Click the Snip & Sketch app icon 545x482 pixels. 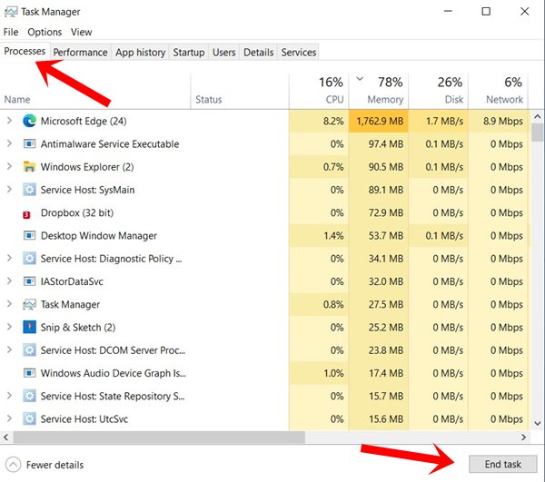(x=30, y=327)
